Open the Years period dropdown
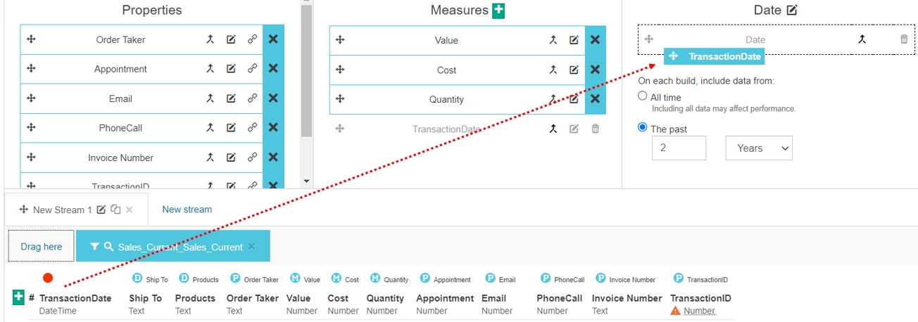The image size is (918, 322). point(758,148)
